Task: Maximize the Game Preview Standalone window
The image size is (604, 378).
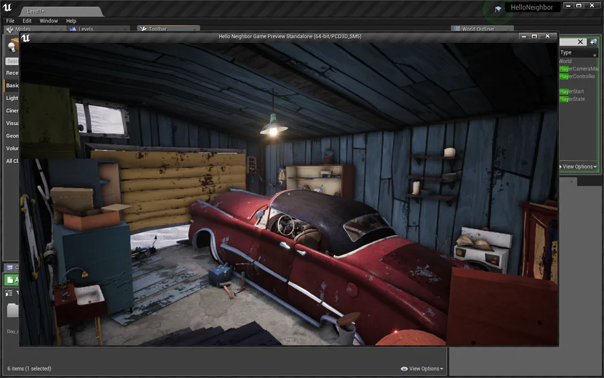Action: point(534,36)
